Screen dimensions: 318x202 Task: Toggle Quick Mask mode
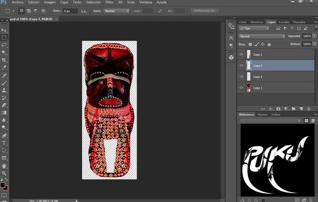click(4, 195)
